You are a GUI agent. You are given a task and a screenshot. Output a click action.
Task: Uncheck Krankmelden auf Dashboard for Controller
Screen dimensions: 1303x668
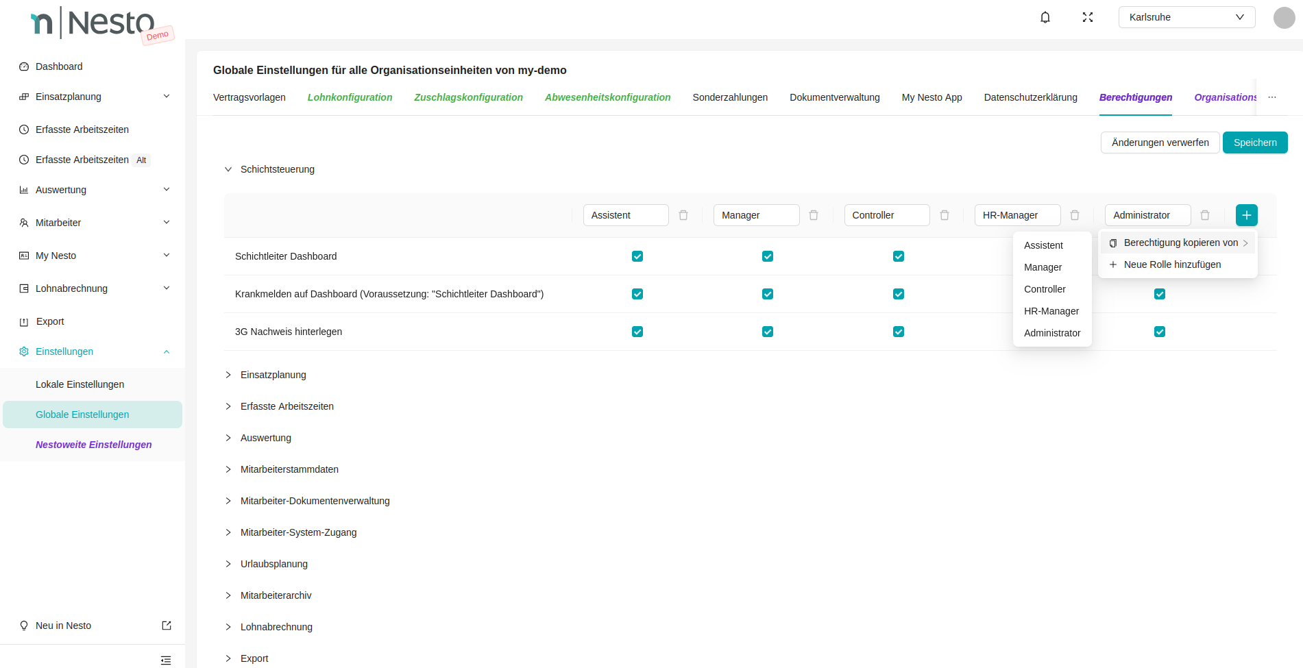pyautogui.click(x=898, y=294)
